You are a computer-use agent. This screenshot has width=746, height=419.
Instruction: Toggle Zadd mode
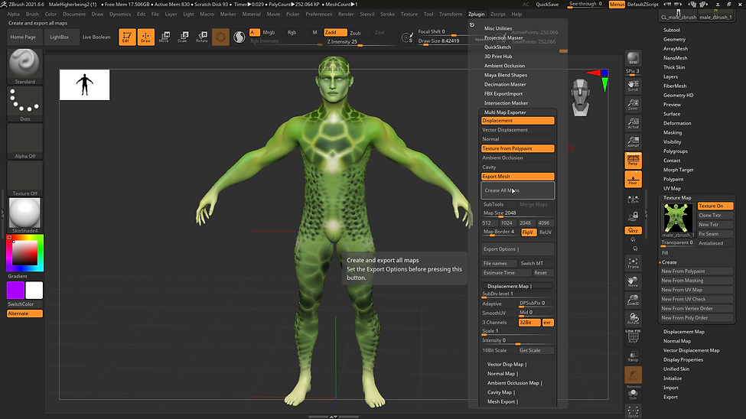point(335,32)
